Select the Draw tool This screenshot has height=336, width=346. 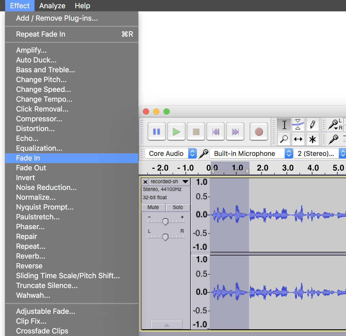coord(313,125)
